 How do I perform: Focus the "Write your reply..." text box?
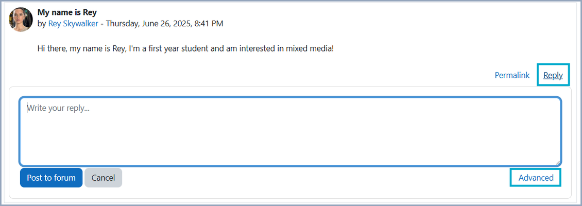coord(290,131)
